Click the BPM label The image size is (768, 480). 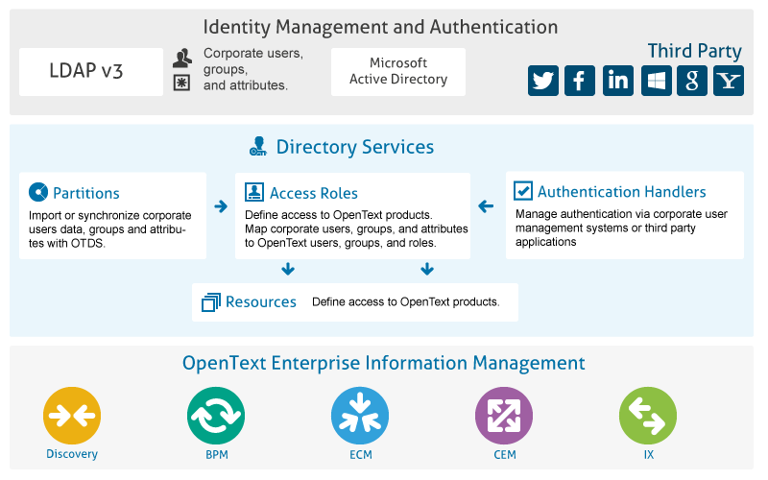tap(217, 454)
